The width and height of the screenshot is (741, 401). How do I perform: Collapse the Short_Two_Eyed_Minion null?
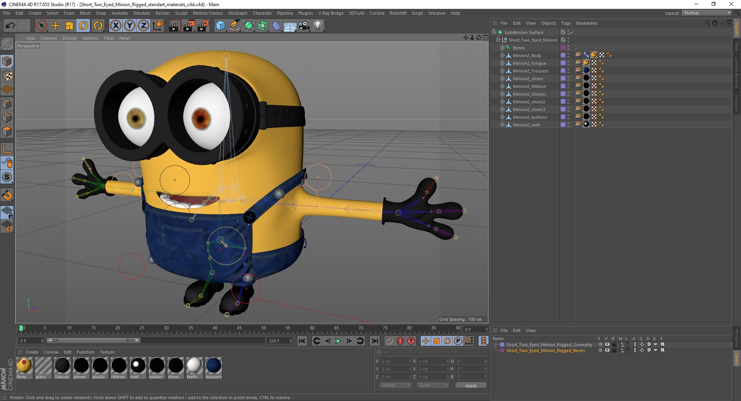point(498,40)
